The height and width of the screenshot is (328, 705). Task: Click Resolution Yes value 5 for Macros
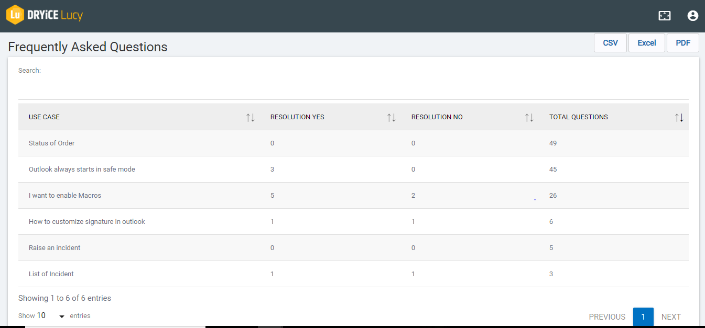click(272, 196)
